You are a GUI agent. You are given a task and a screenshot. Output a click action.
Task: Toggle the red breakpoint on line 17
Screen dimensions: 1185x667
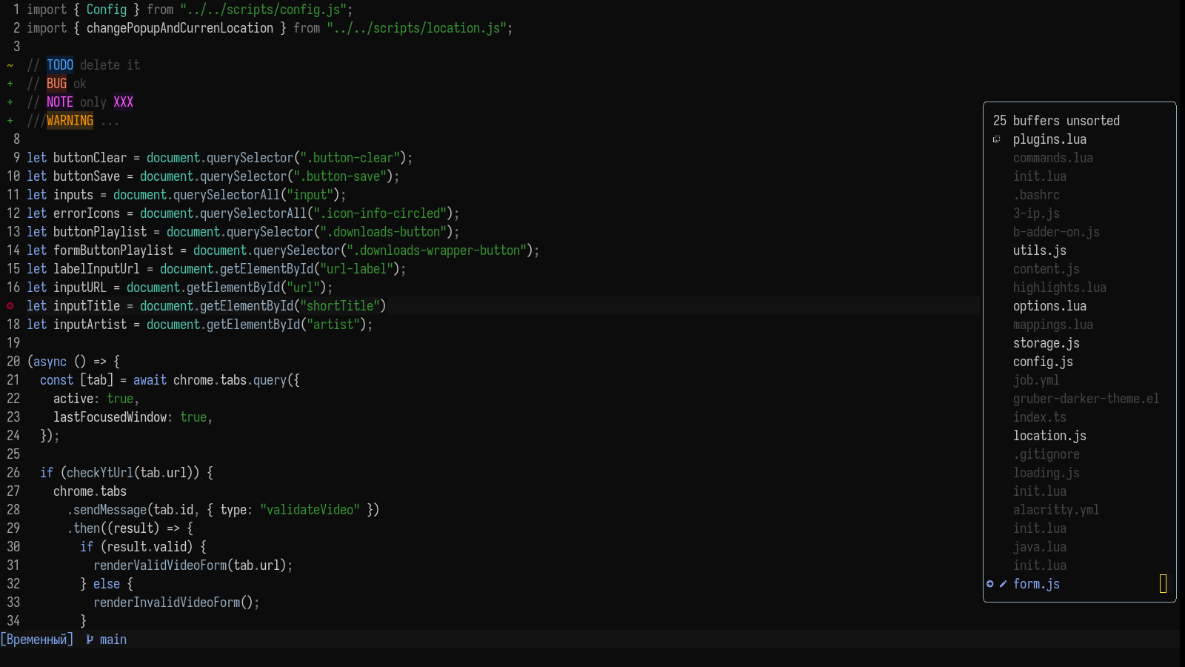coord(10,306)
